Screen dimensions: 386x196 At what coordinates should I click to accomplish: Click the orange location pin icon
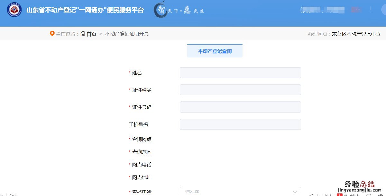click(52, 34)
